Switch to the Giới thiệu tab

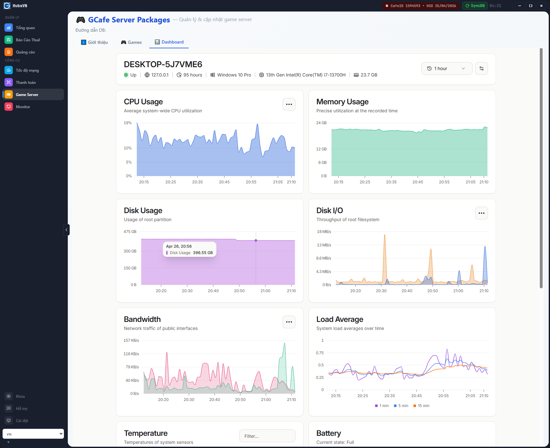pyautogui.click(x=95, y=42)
